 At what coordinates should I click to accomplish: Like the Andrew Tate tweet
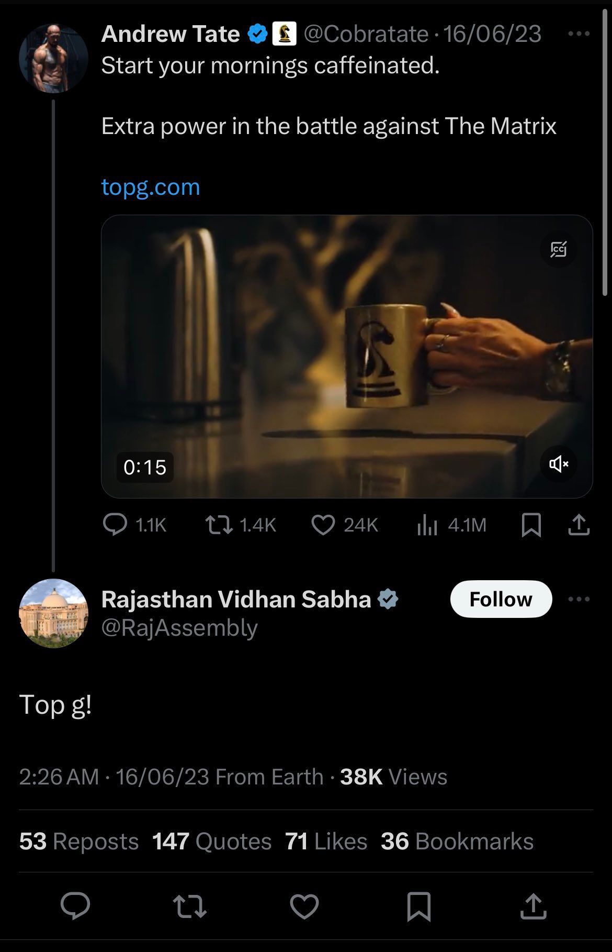click(x=323, y=525)
